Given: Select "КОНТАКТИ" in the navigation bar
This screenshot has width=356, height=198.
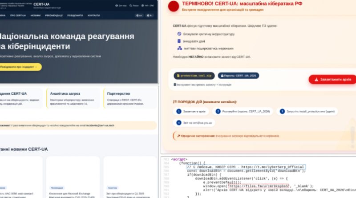Looking at the screenshot, I should [x=94, y=15].
